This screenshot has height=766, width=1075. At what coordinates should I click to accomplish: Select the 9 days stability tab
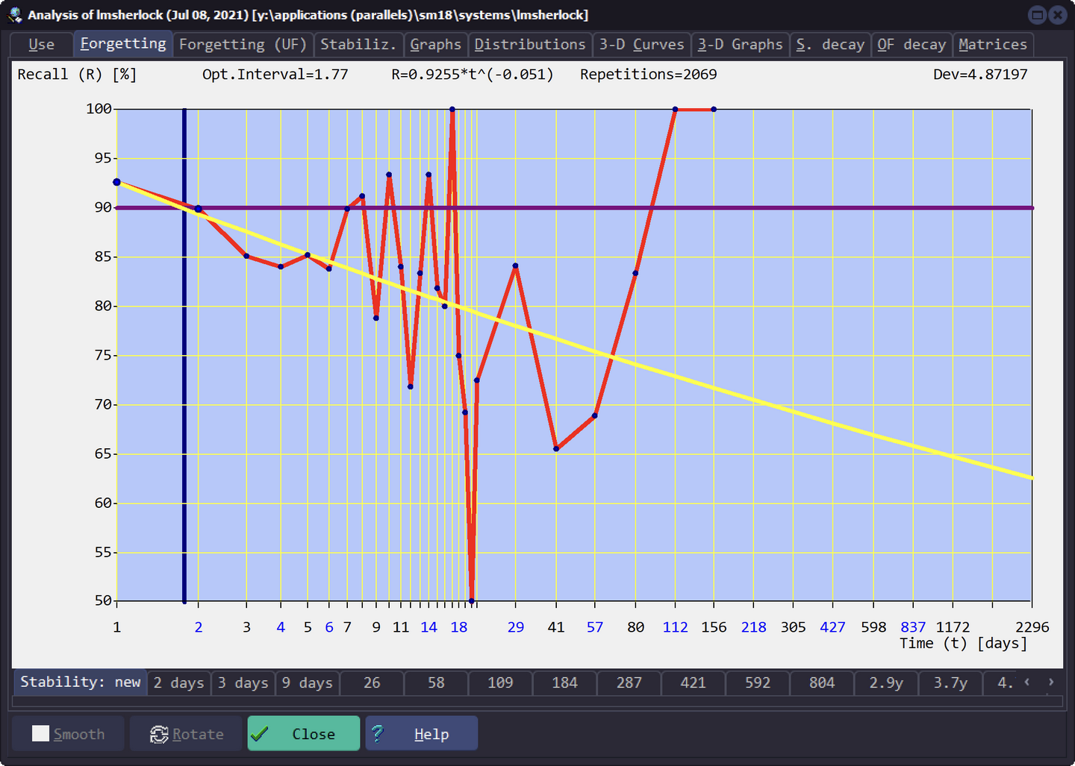[308, 683]
